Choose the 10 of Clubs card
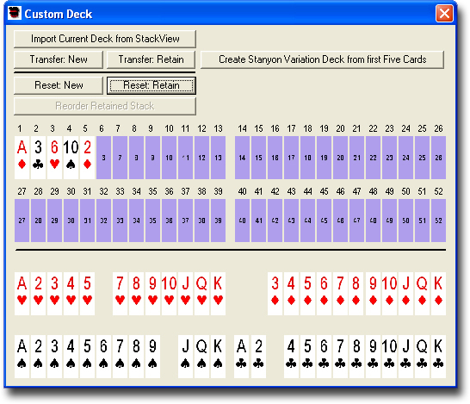 tap(389, 357)
